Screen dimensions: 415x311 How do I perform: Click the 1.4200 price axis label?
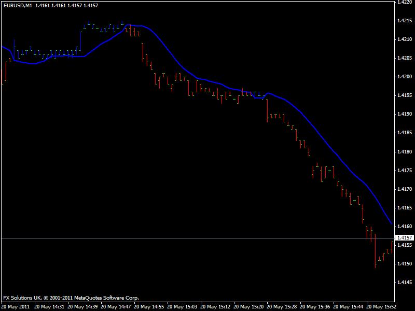pos(405,77)
